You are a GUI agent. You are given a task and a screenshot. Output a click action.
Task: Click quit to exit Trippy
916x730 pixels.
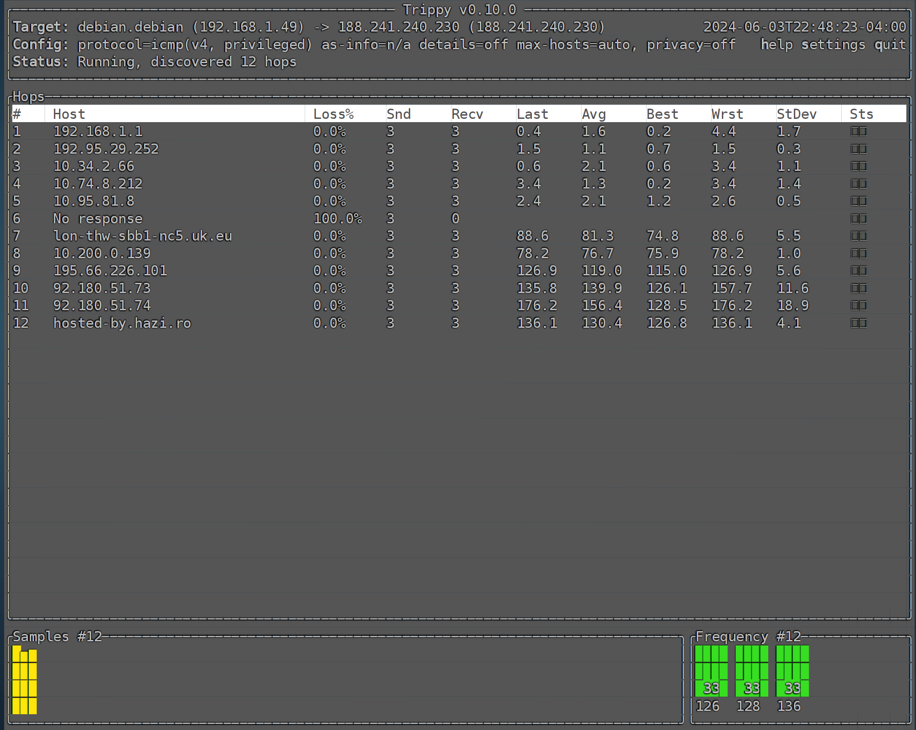890,45
